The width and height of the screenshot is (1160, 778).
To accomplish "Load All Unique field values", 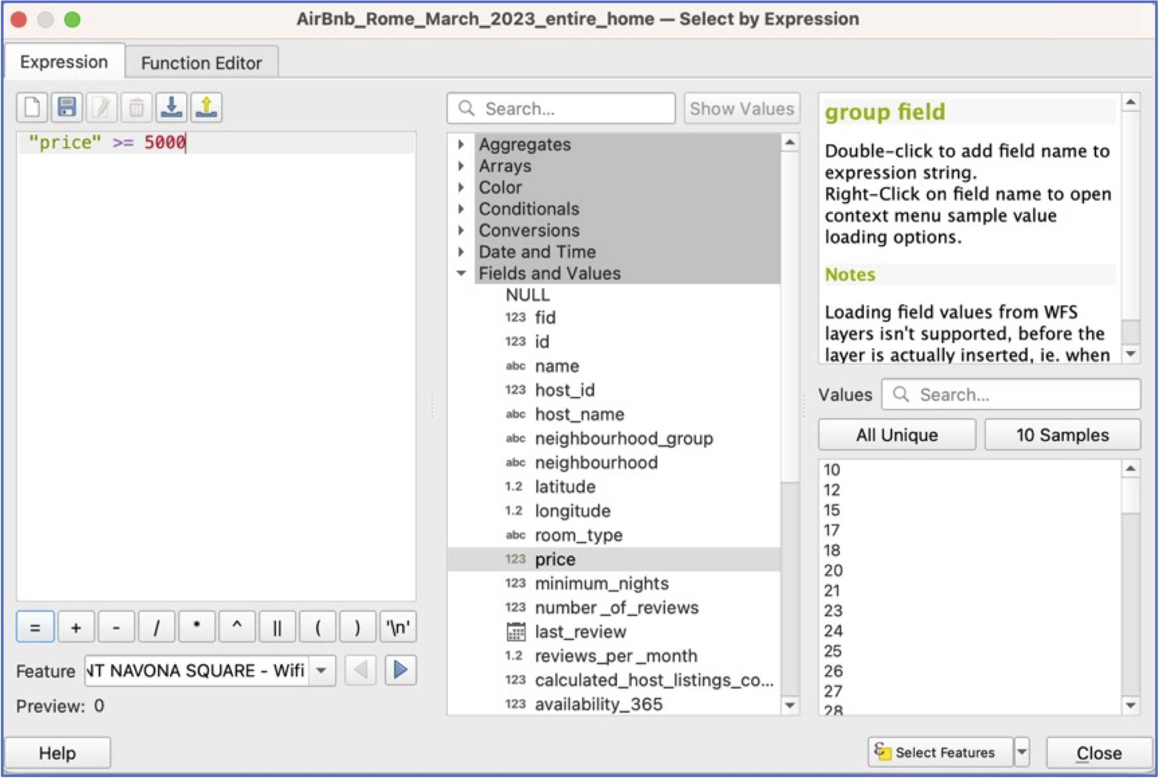I will (897, 435).
